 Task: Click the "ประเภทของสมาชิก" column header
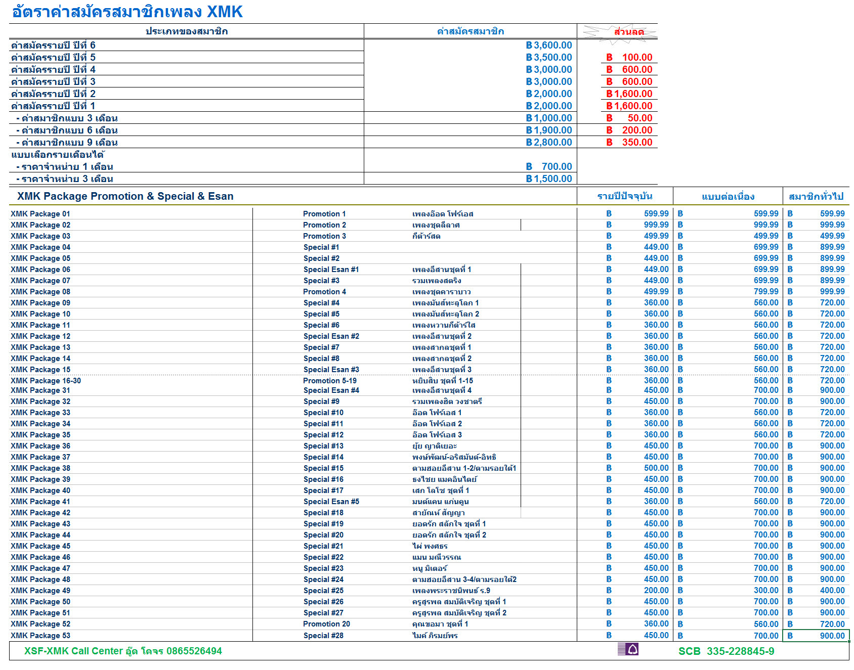pos(186,31)
